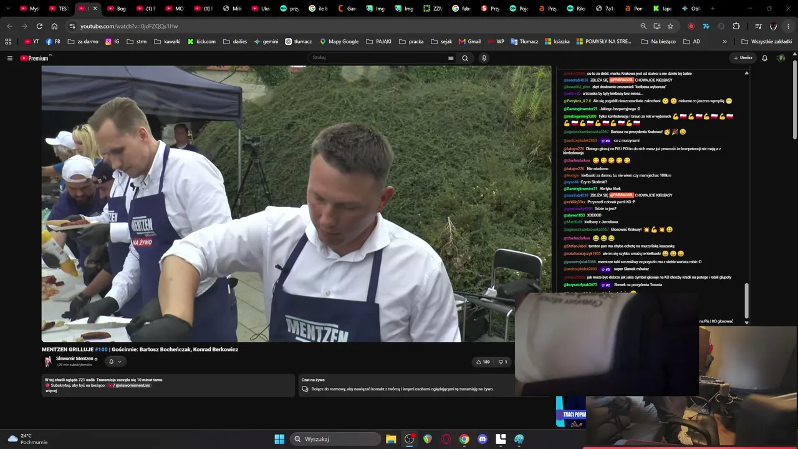This screenshot has height=449, width=798.
Task: Dislike the video with thumbs-down button
Action: point(502,362)
